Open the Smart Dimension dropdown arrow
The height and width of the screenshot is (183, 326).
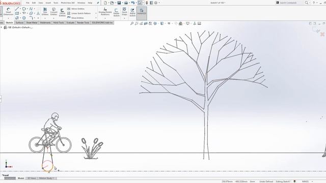pos(8,18)
